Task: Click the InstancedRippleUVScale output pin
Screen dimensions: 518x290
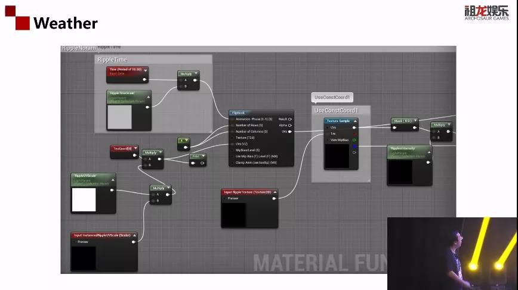Action: [134, 242]
